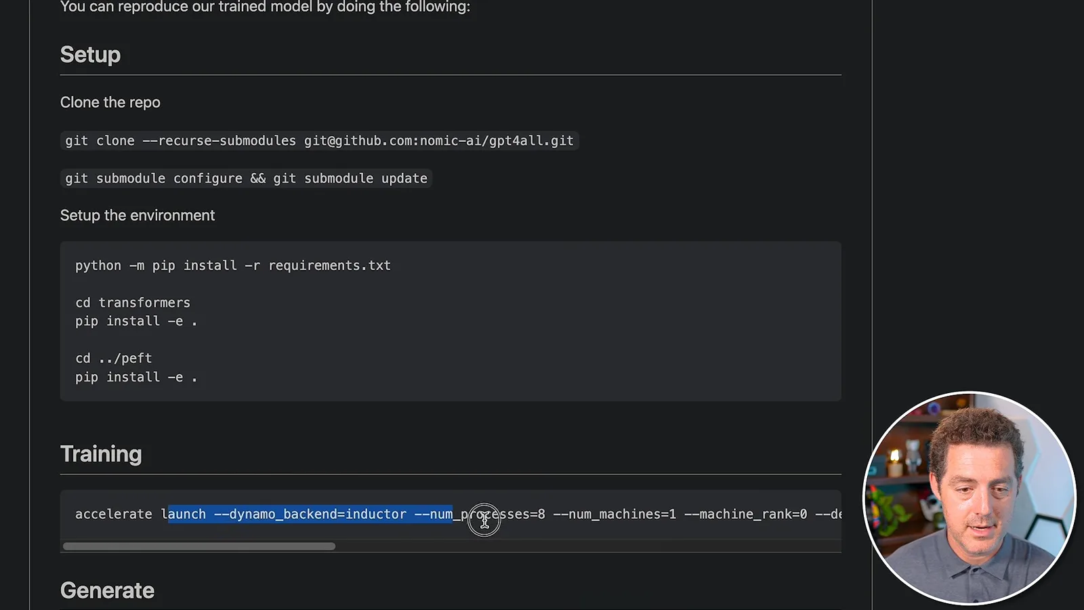Click the 'You can reproduce our trained model' sentence
1084x610 pixels.
(265, 7)
